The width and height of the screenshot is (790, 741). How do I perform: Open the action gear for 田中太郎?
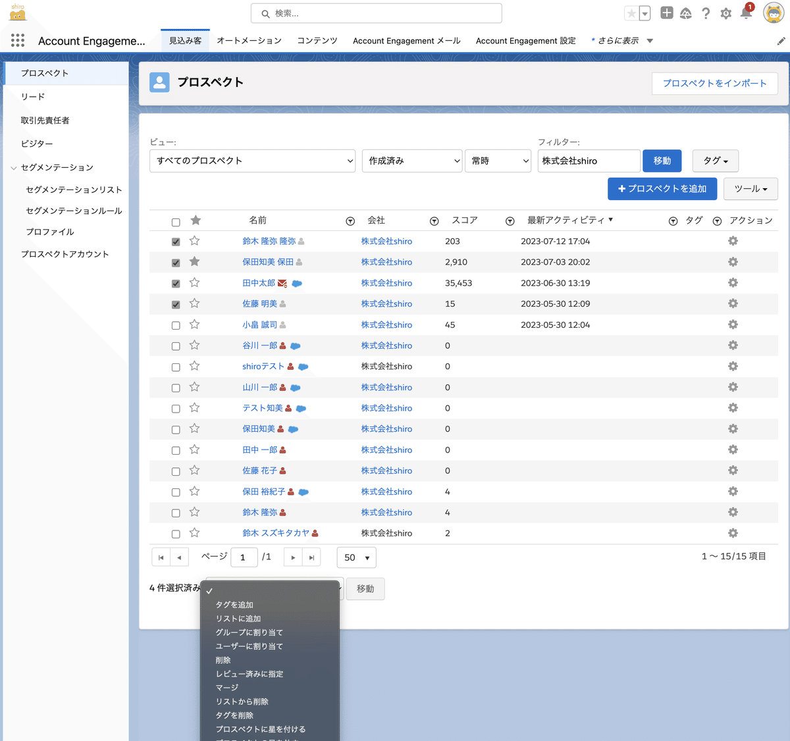click(733, 282)
